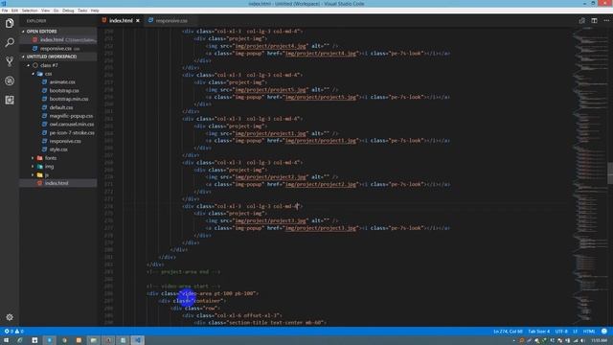Click the editor vertical scrollbar thumb
Image resolution: width=613 pixels, height=345 pixels.
coord(610,172)
